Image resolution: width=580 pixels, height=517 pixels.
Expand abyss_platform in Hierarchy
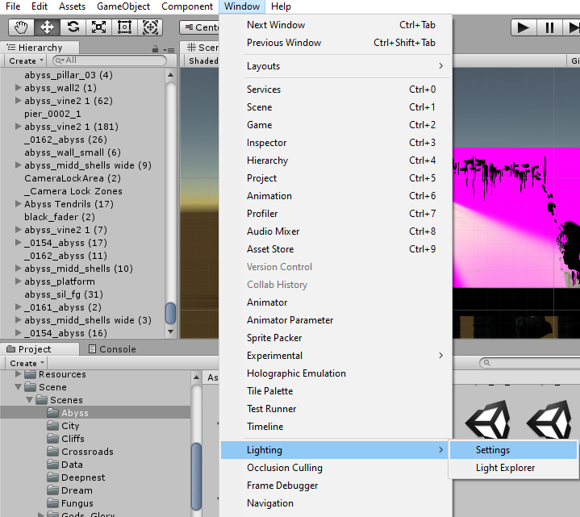pyautogui.click(x=18, y=281)
